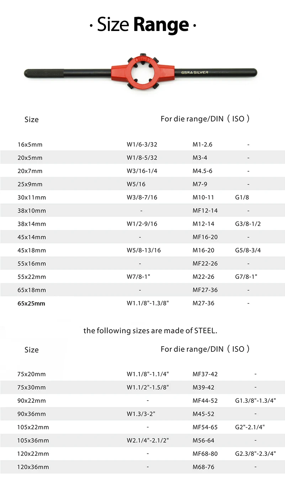Select the G5/8-3/4 cell
This screenshot has height=485, width=285.
pos(248,250)
